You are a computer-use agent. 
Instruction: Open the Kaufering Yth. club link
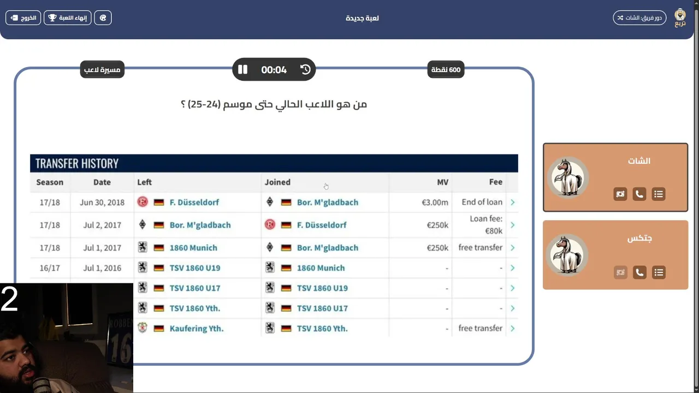[197, 329]
